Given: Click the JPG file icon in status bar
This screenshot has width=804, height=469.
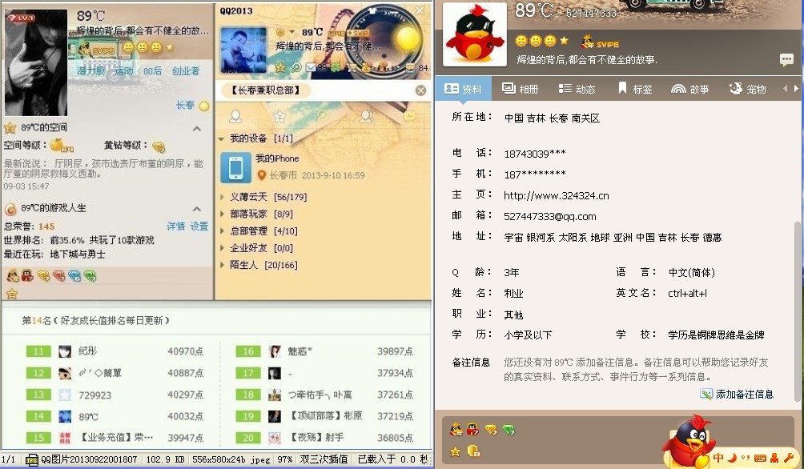Looking at the screenshot, I should pos(32,459).
